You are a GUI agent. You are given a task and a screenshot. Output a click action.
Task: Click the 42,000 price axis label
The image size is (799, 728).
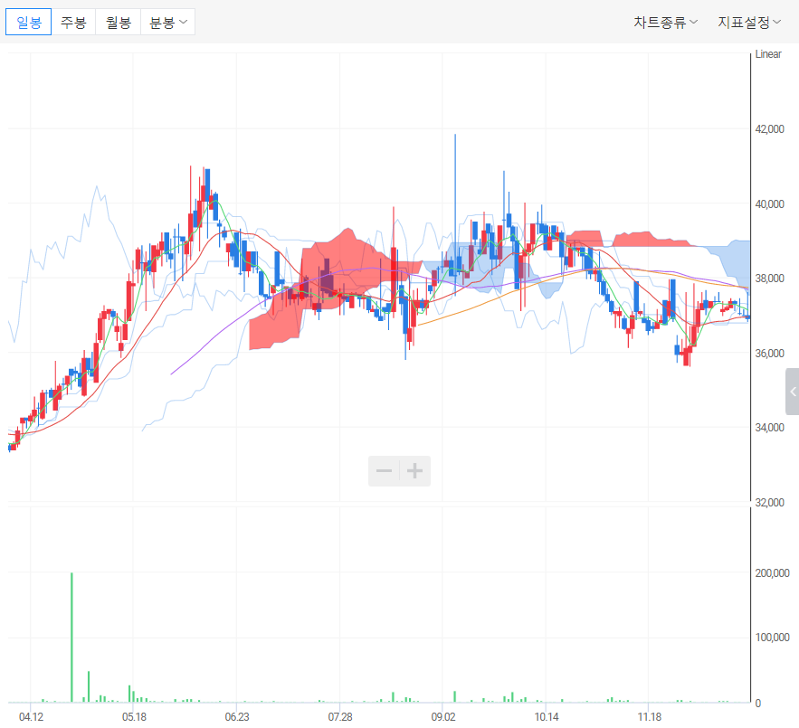point(769,129)
